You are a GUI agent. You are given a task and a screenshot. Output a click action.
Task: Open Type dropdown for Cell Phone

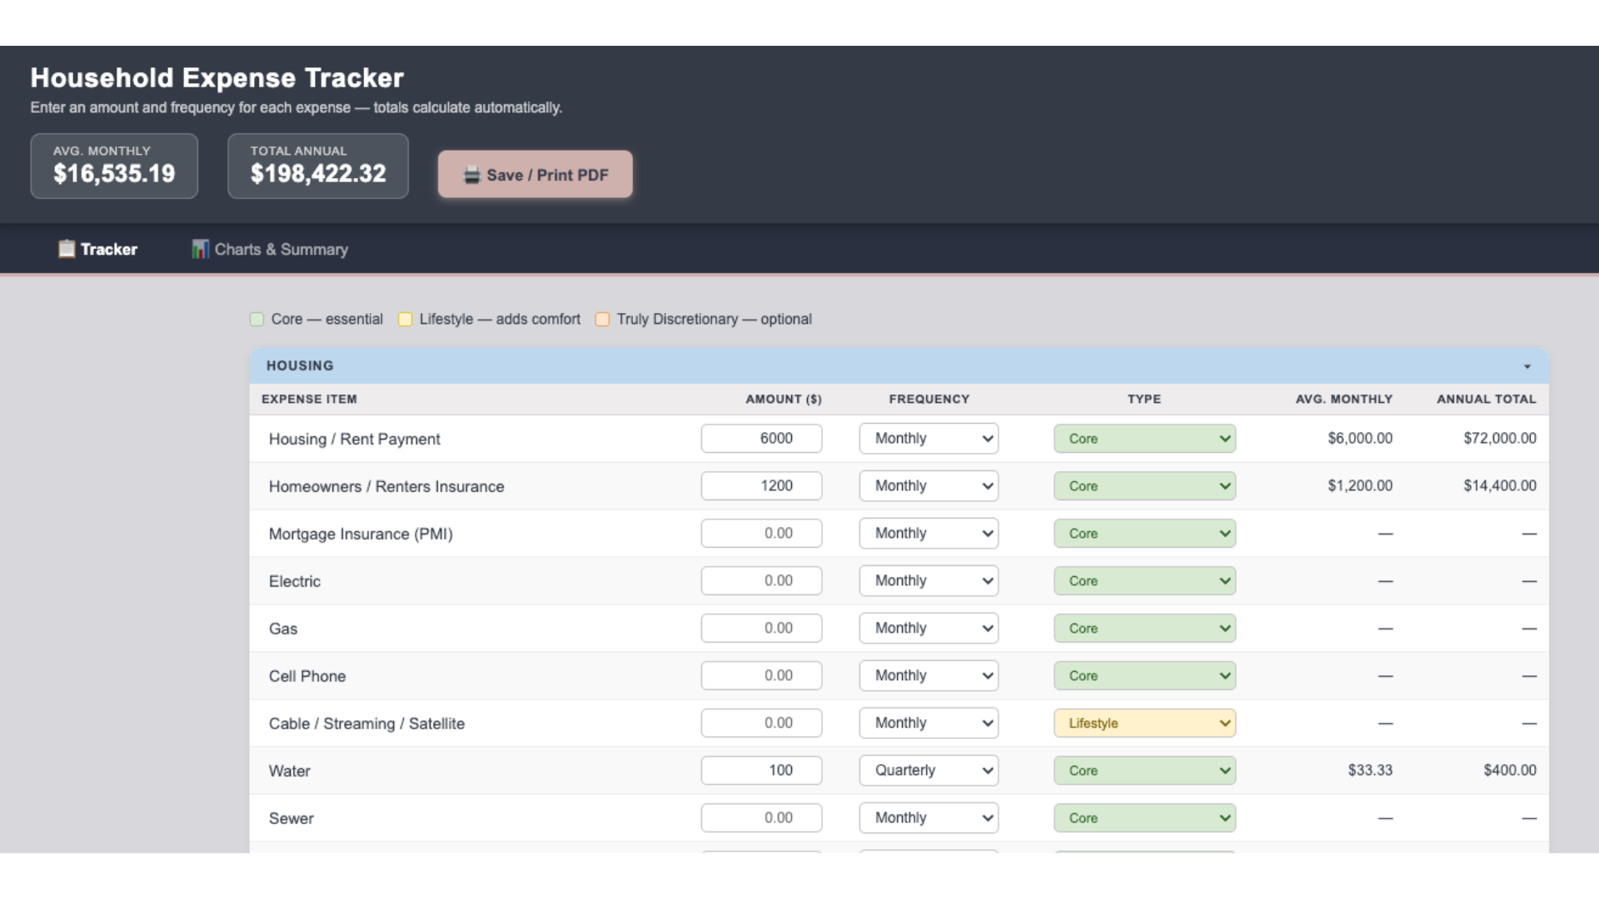point(1144,676)
